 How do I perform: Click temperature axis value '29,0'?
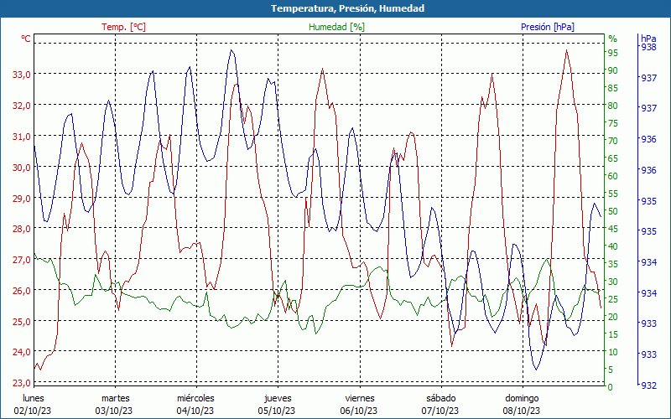tap(22, 198)
